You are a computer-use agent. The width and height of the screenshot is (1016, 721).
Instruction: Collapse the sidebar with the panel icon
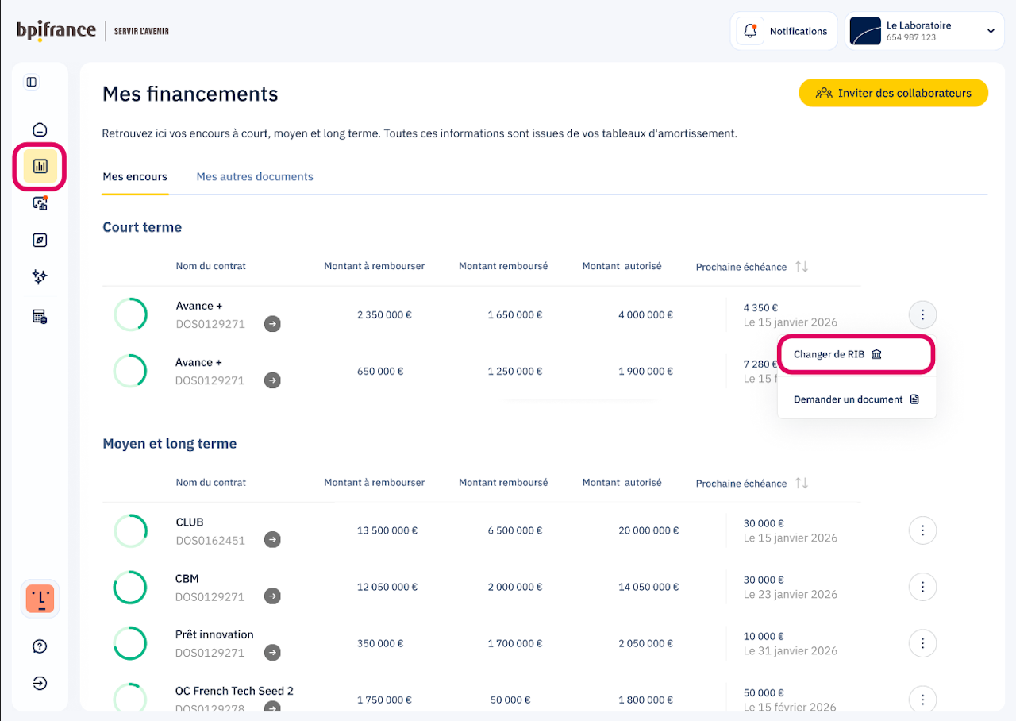pyautogui.click(x=32, y=82)
